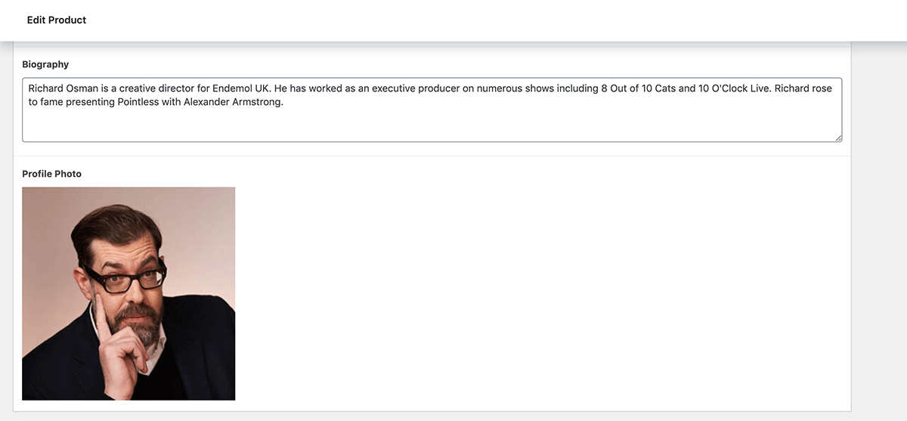Click 'Alexander Armstrong' in the biography text
The width and height of the screenshot is (907, 421).
coord(233,102)
